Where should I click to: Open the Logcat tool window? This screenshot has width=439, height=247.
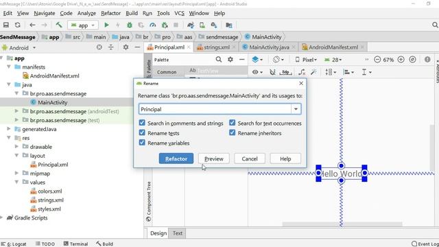[14, 244]
